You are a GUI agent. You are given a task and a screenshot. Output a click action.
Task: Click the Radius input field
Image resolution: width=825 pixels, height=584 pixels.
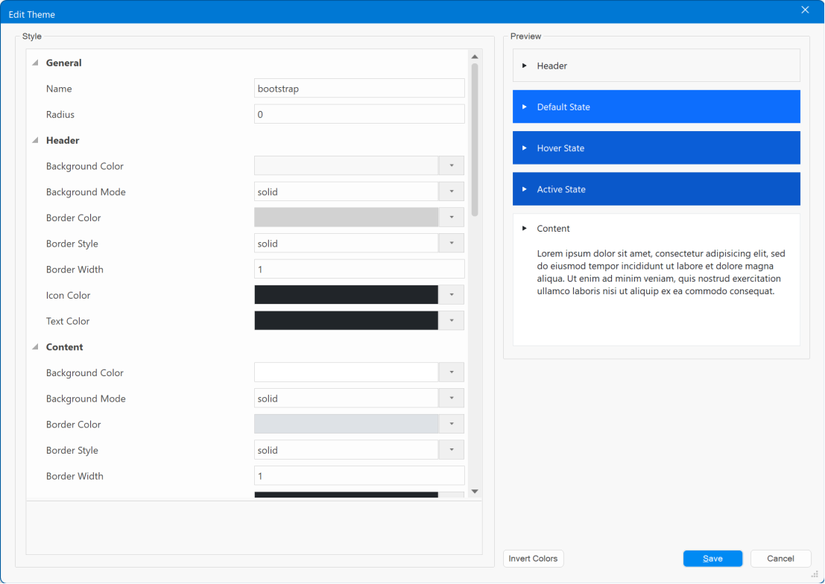pos(359,114)
